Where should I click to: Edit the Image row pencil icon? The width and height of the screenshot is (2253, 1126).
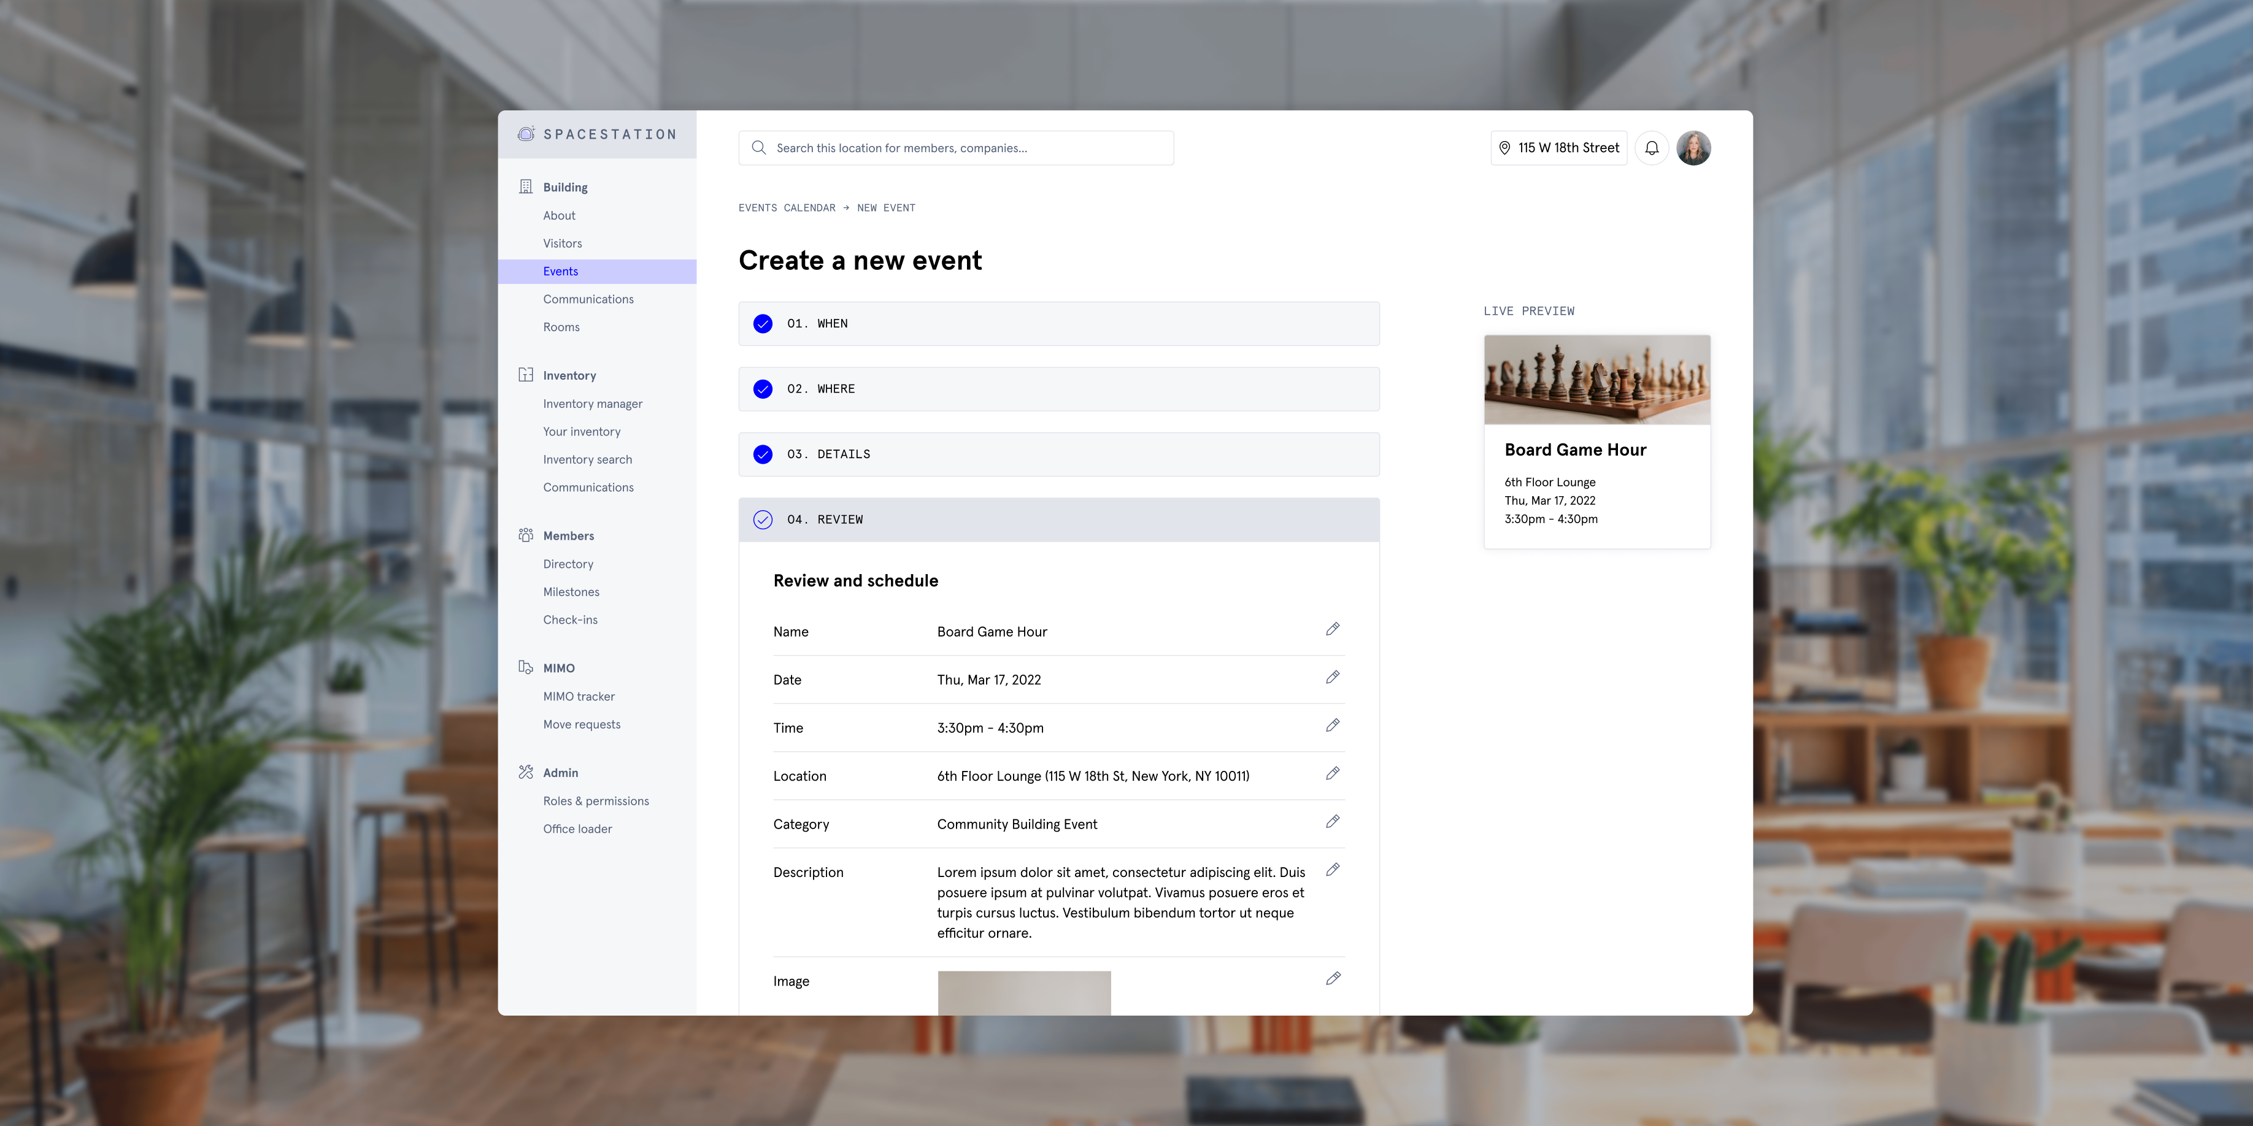tap(1332, 979)
